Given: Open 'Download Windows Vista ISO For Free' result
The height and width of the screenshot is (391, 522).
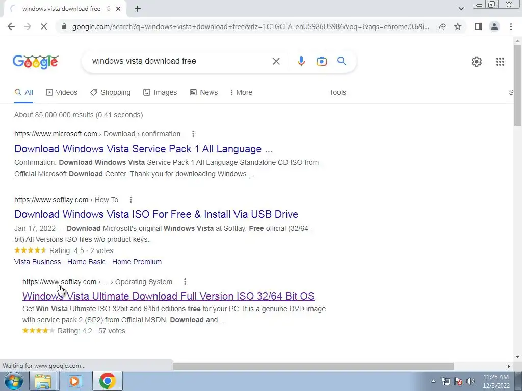Looking at the screenshot, I should coord(156,214).
